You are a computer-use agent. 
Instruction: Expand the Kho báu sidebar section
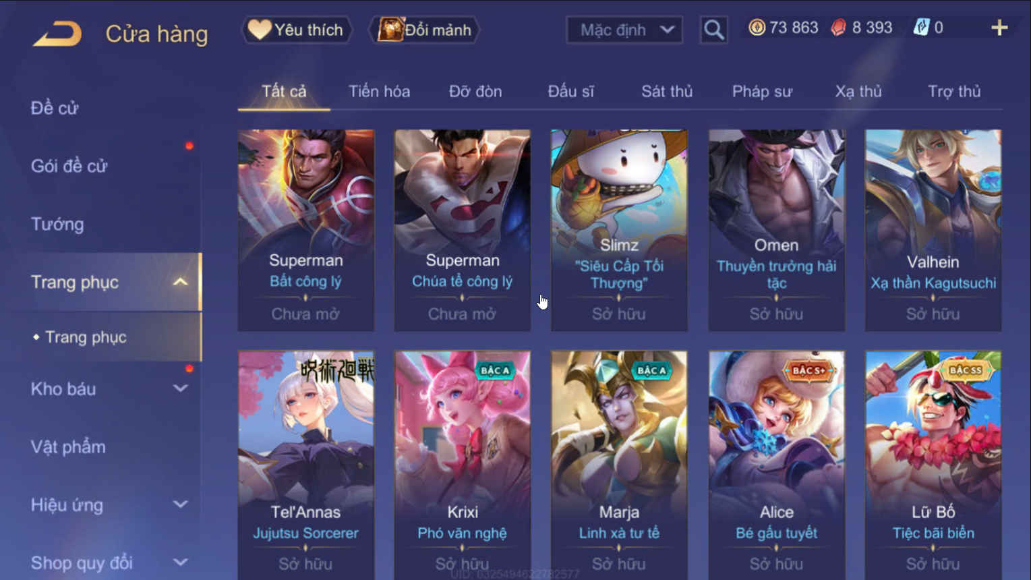[180, 388]
